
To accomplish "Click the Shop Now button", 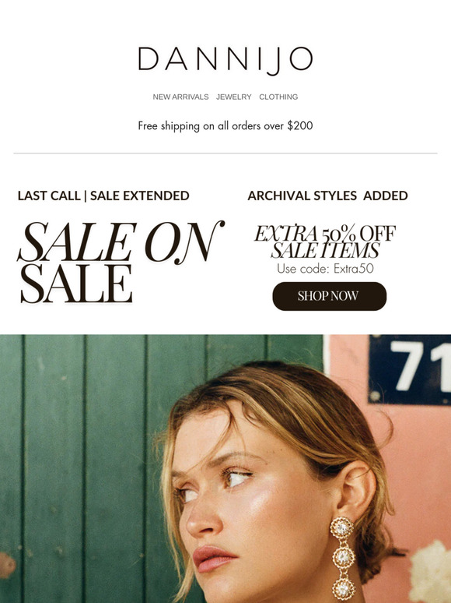I will pos(330,296).
